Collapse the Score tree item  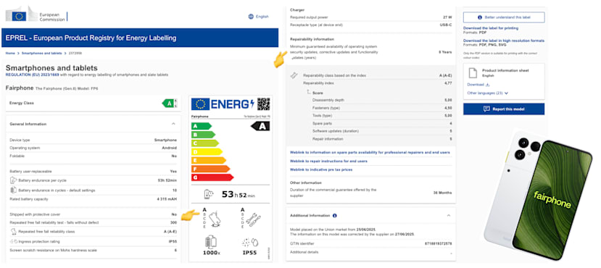pyautogui.click(x=309, y=92)
